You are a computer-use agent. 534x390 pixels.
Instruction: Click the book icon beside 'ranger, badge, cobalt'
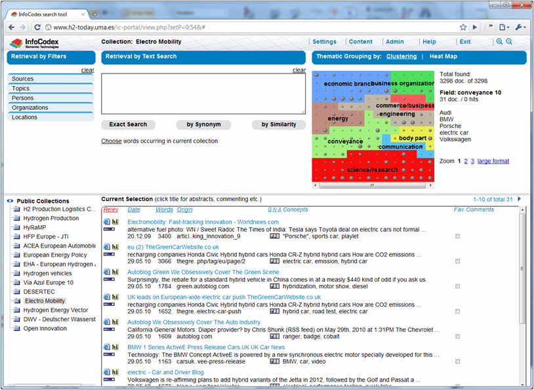274,336
